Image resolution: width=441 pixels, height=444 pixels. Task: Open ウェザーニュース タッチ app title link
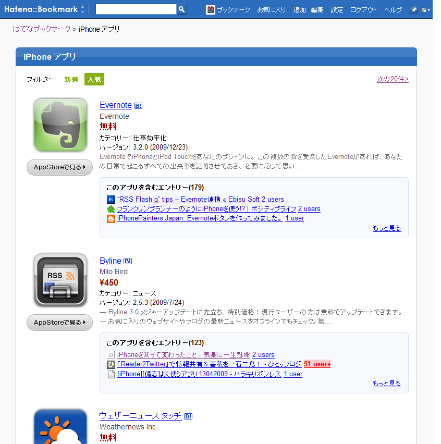(x=141, y=416)
